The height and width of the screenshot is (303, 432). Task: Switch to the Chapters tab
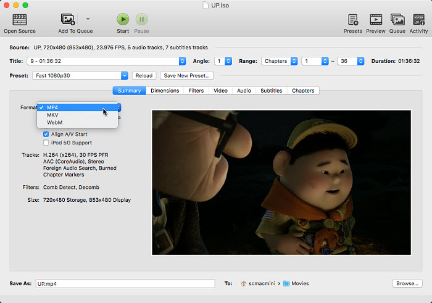(x=303, y=91)
